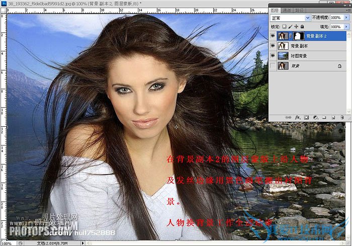Click the zoom 100% field in status bar

coord(9,243)
